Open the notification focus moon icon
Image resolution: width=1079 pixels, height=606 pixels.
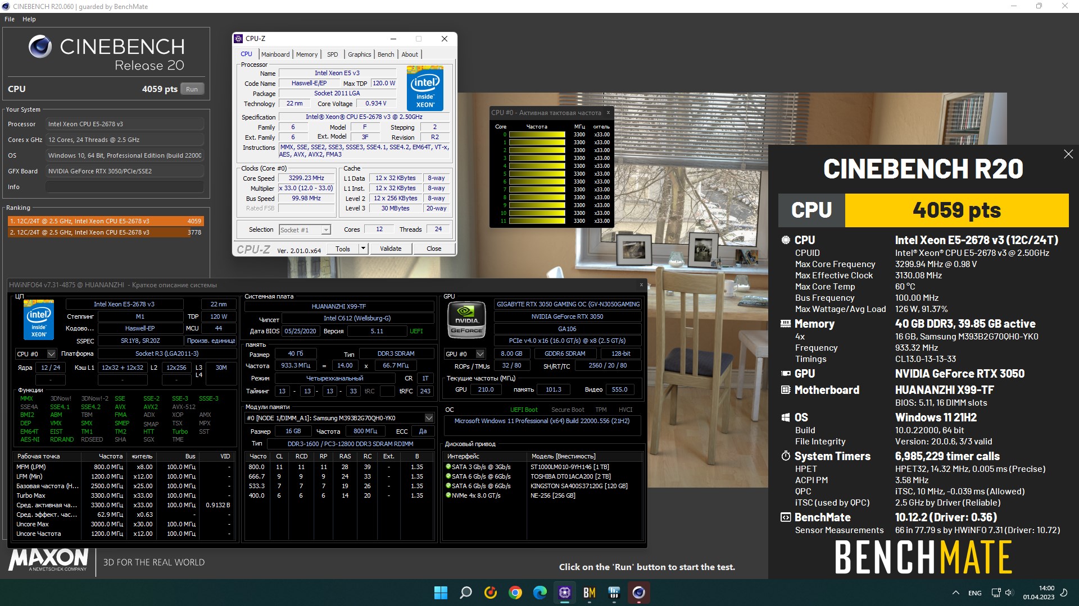point(1064,593)
